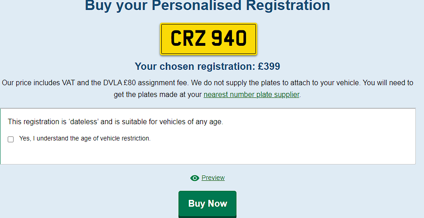Screen dimensions: 424x218
Task: Click the eye icon beside Preview
Action: (195, 178)
